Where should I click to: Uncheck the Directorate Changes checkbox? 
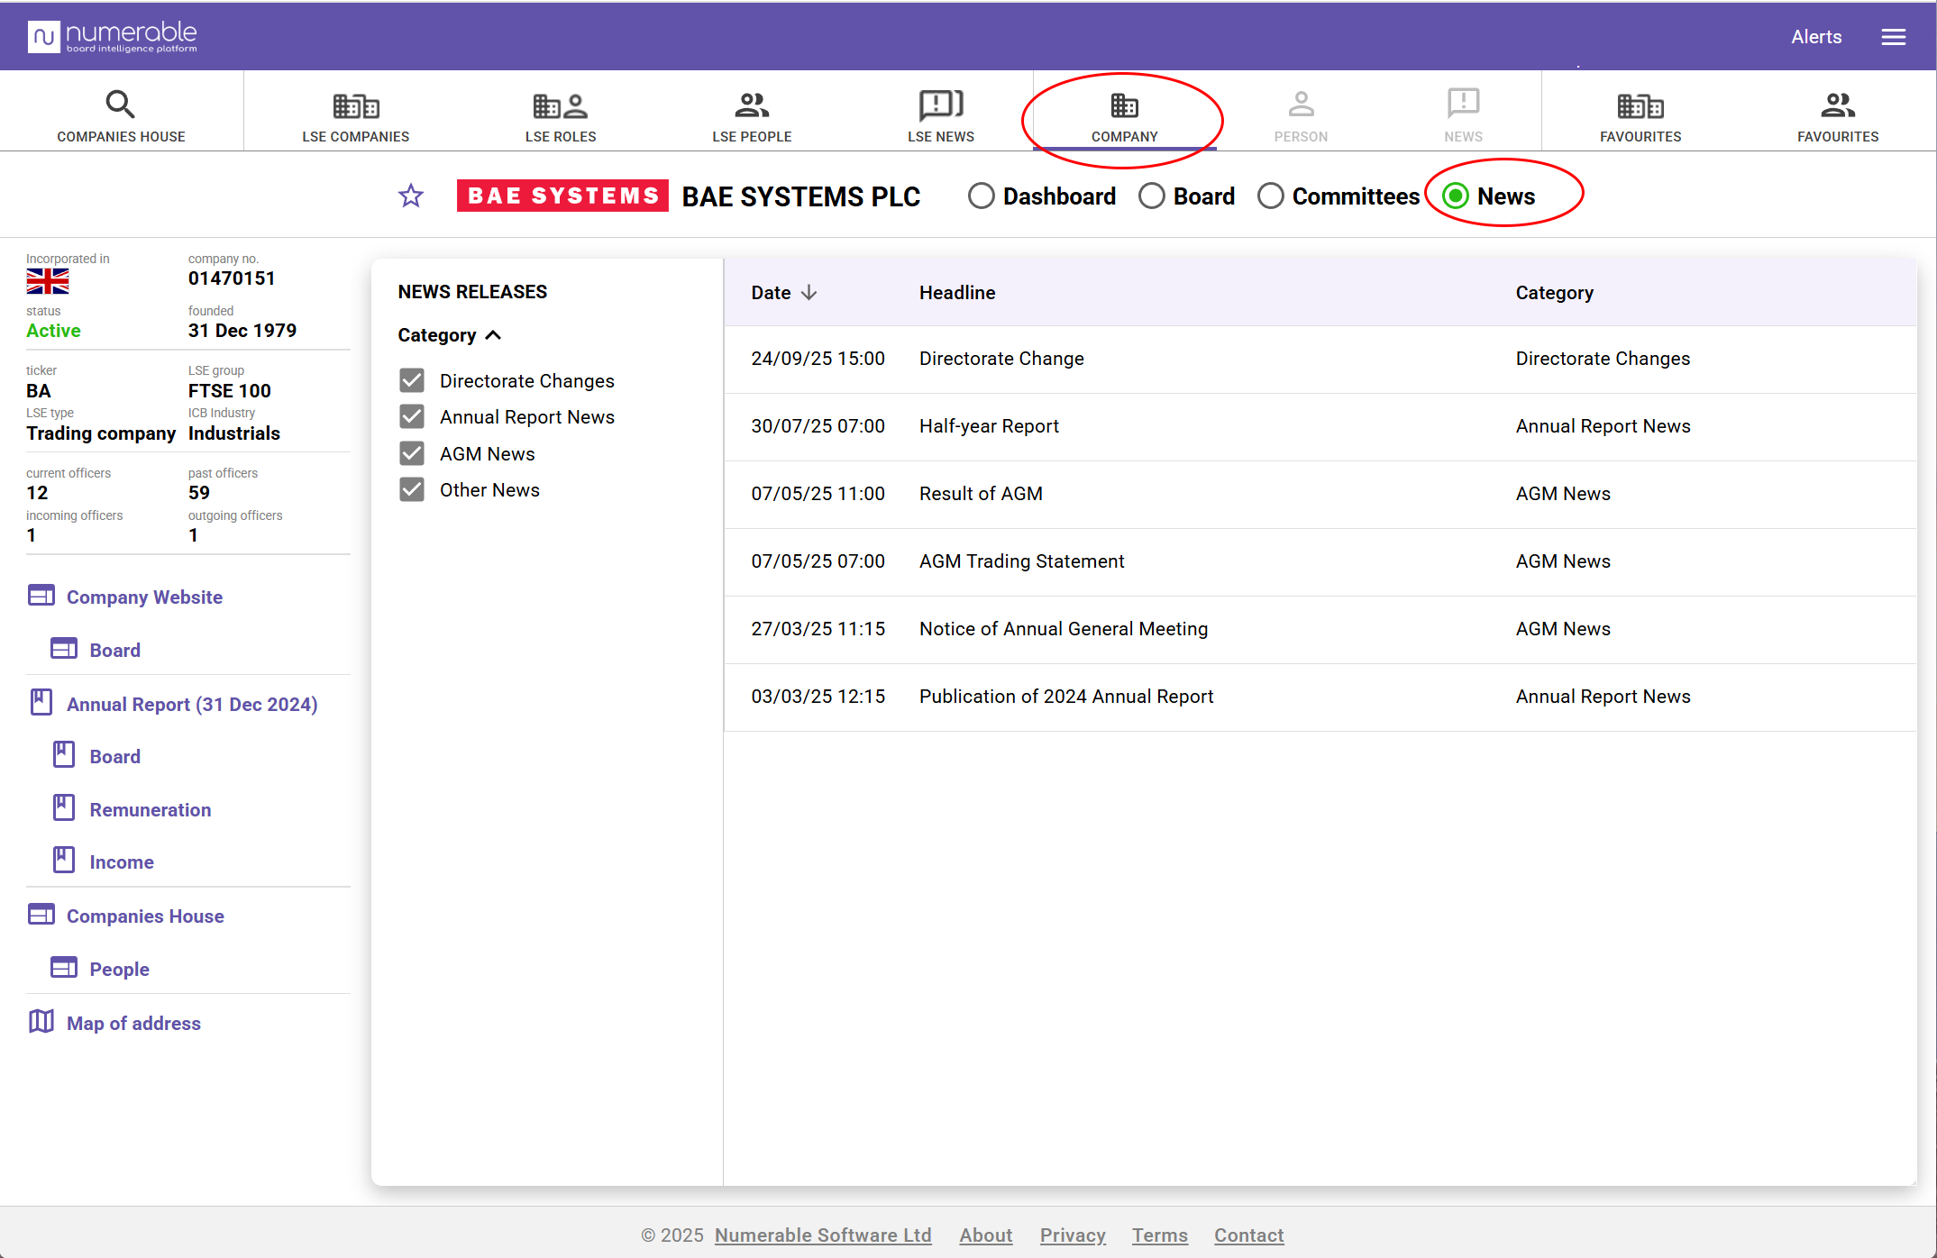coord(412,380)
